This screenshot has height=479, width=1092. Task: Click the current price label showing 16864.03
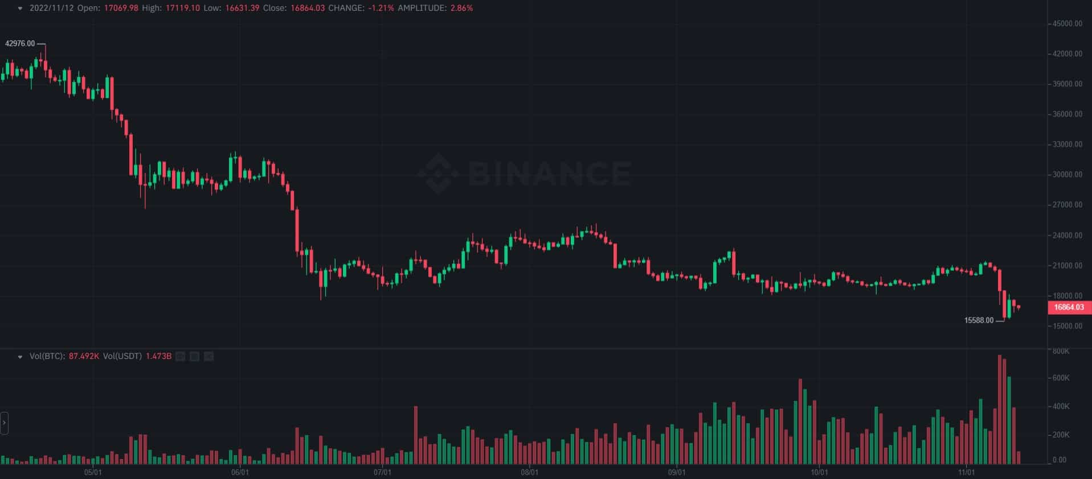(x=1069, y=307)
